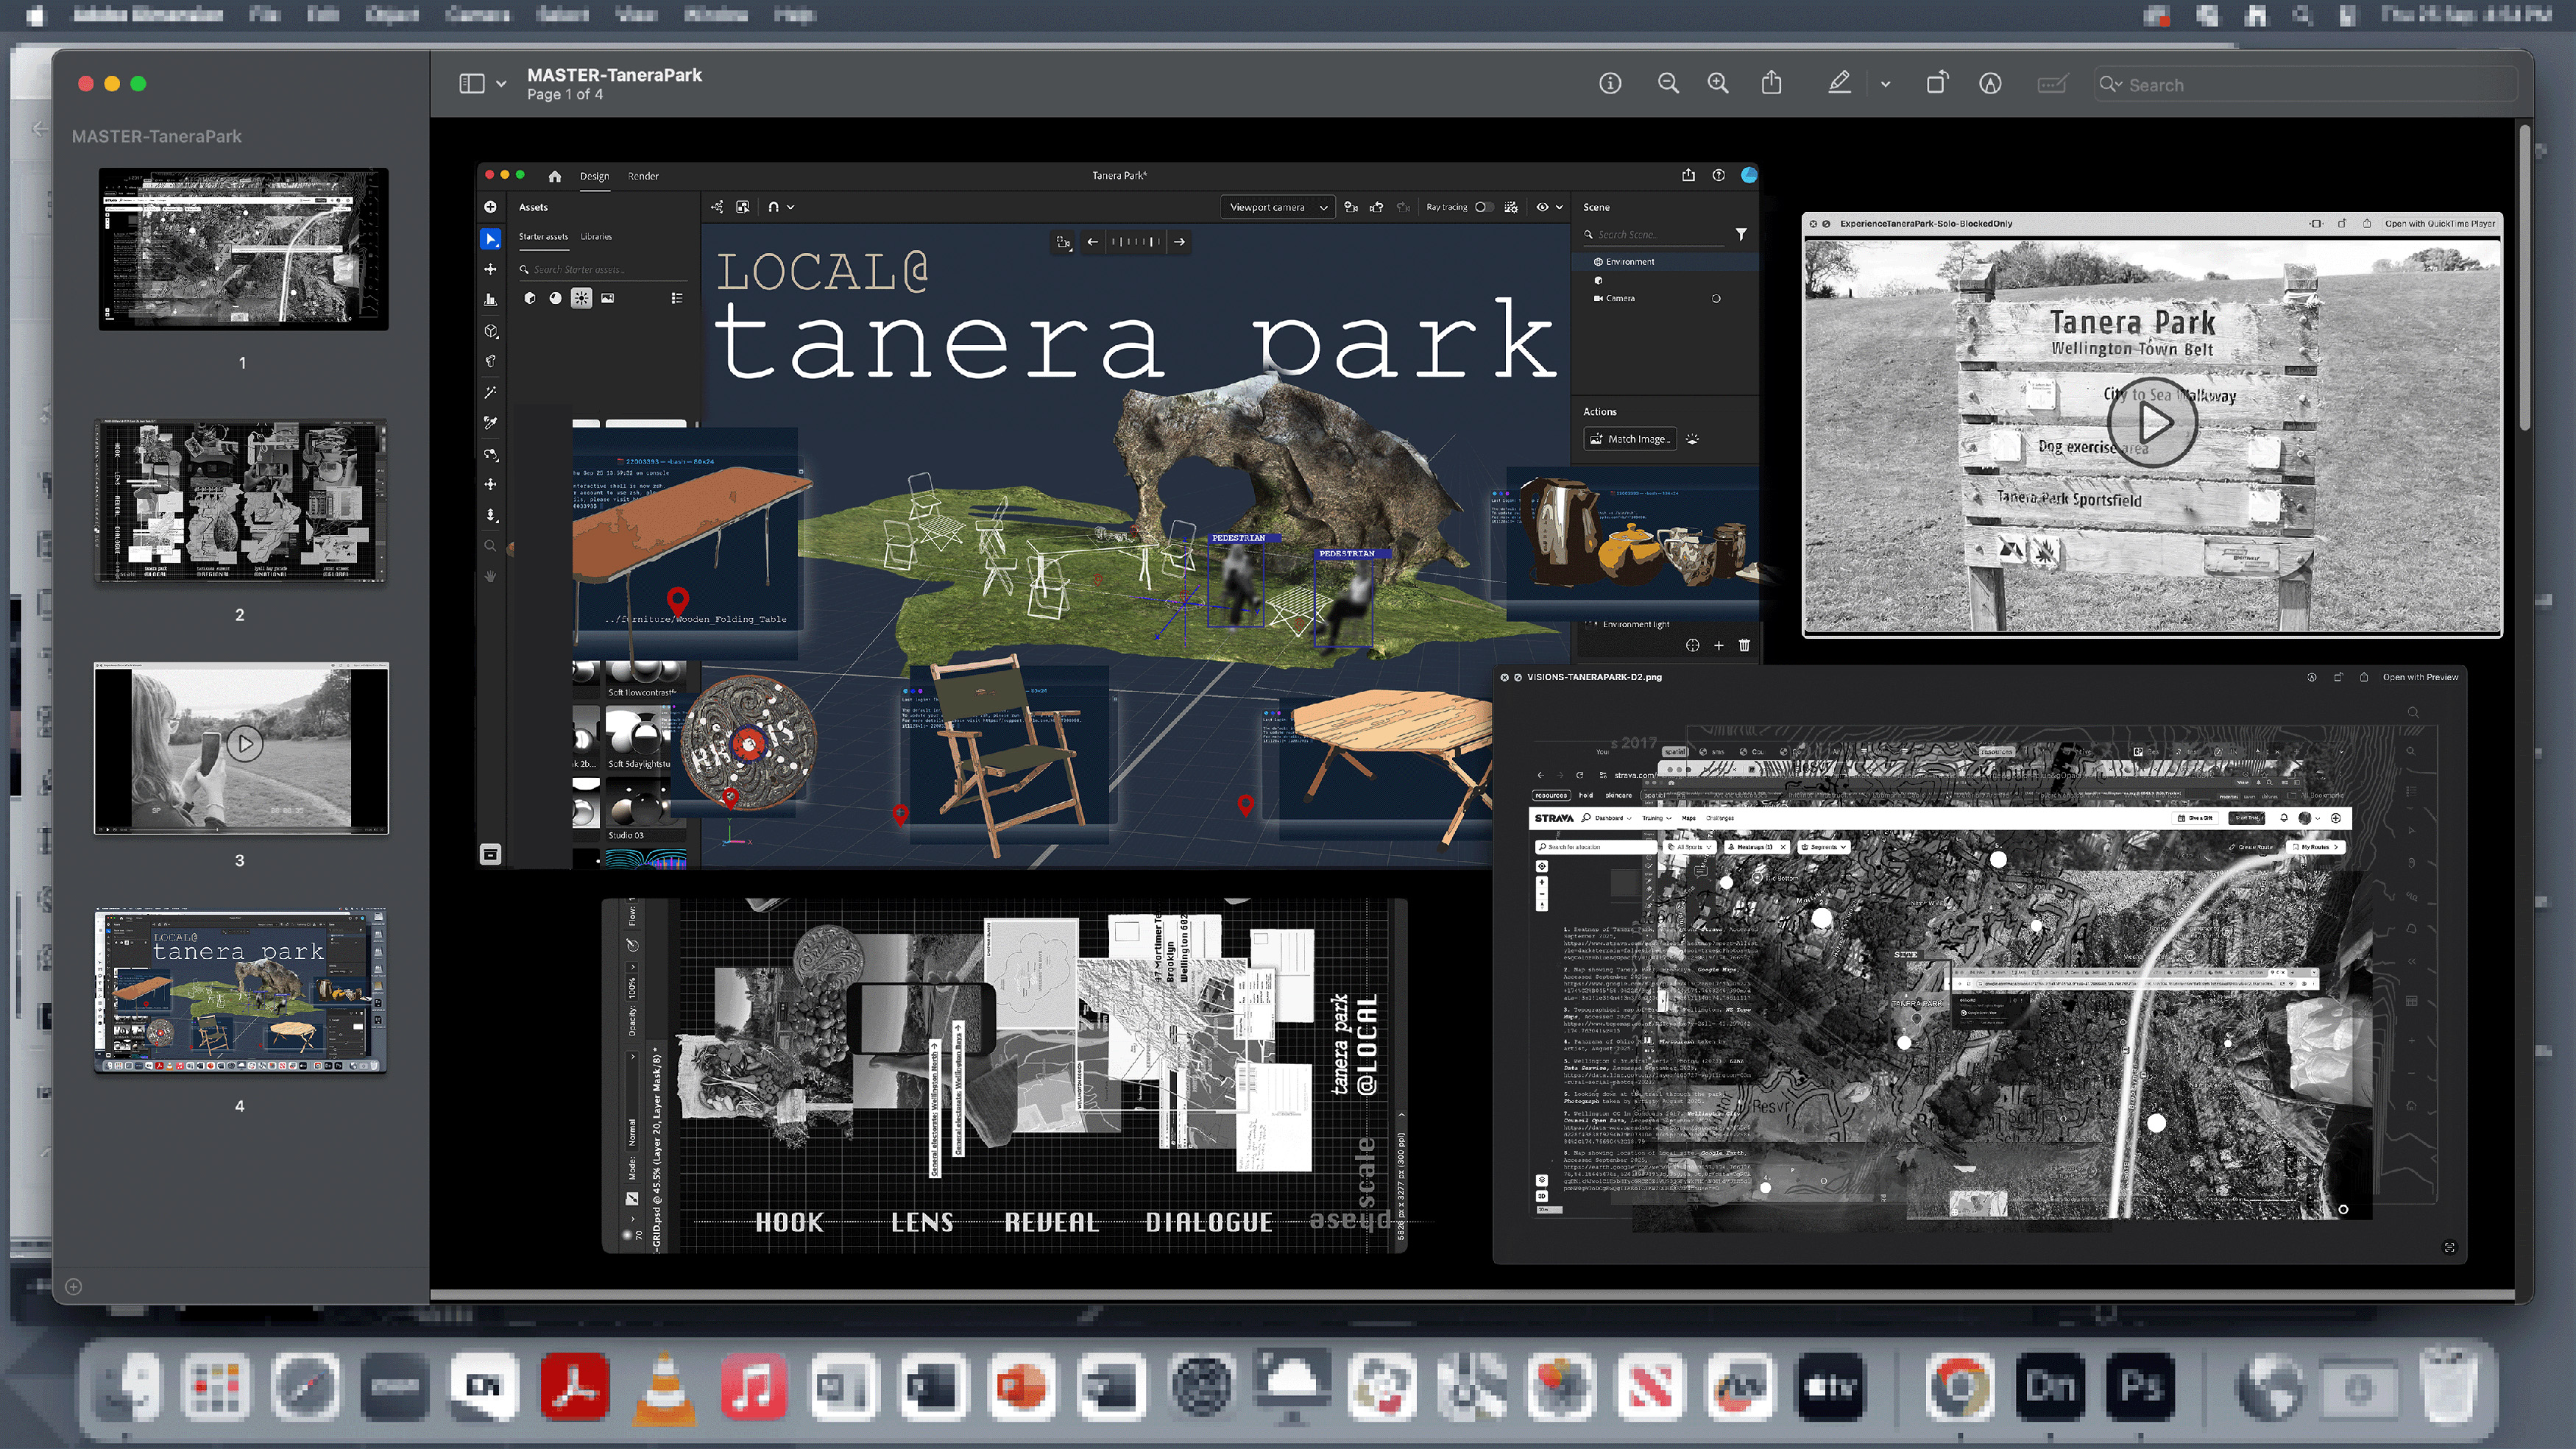The width and height of the screenshot is (2576, 1449).
Task: Click the Match Image button
Action: click(x=1630, y=439)
